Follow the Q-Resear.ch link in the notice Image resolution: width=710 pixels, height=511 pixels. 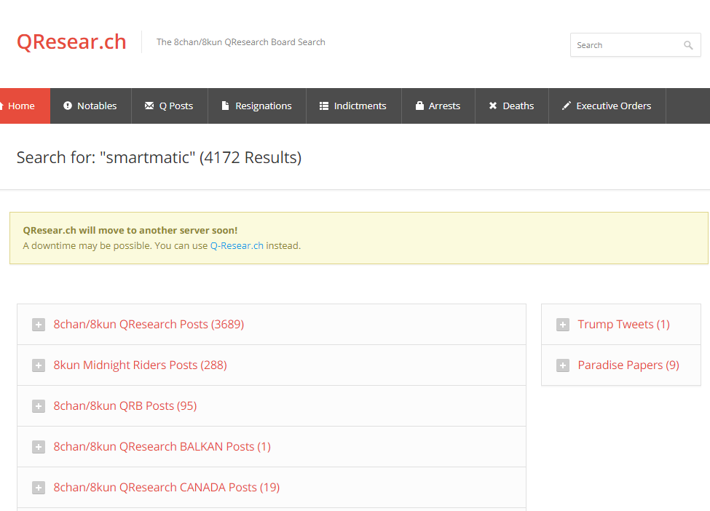[237, 245]
